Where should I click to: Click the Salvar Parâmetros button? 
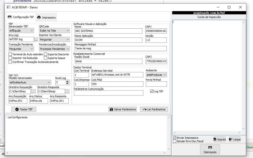tap(122, 109)
